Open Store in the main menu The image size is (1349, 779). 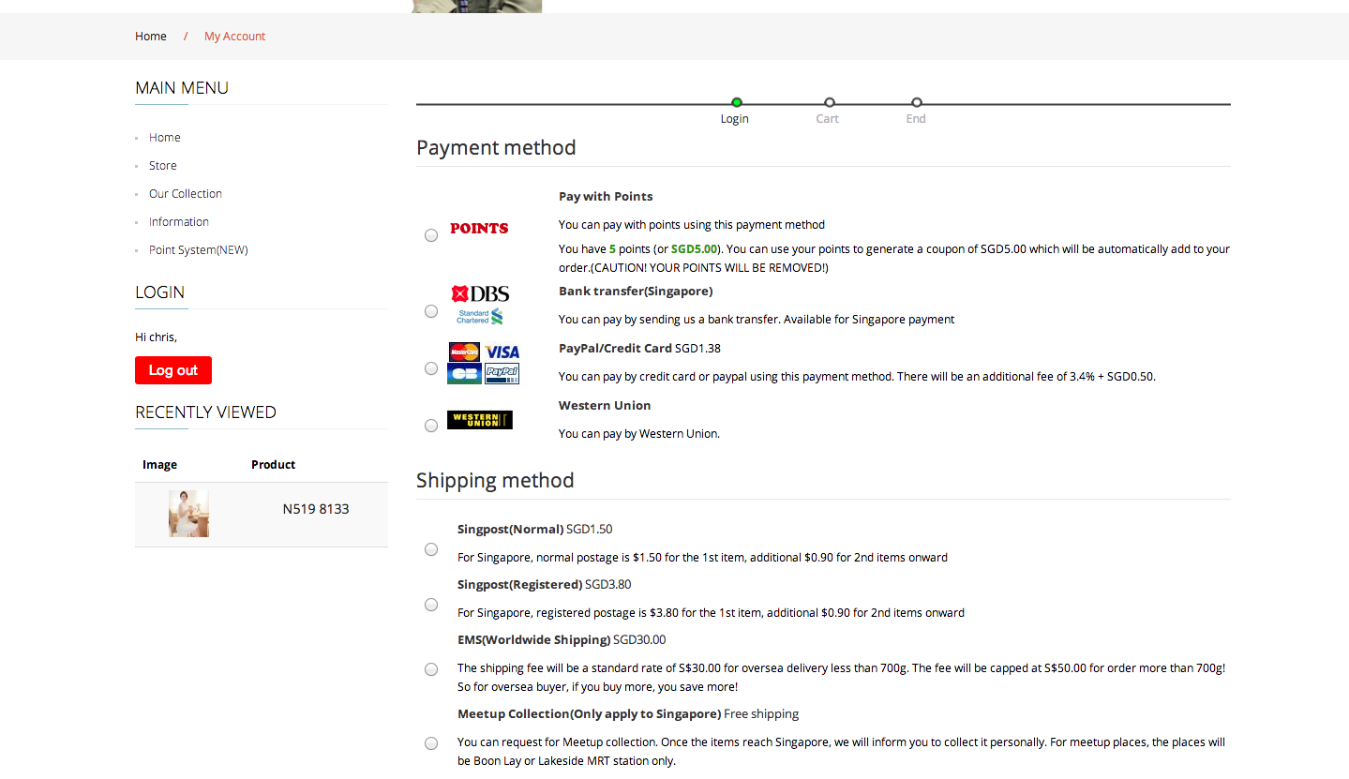click(x=163, y=166)
